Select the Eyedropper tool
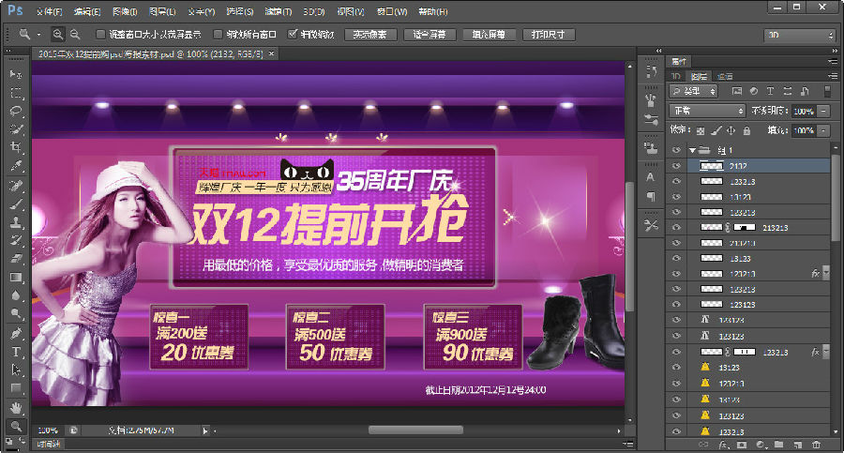Image resolution: width=844 pixels, height=453 pixels. 16,166
